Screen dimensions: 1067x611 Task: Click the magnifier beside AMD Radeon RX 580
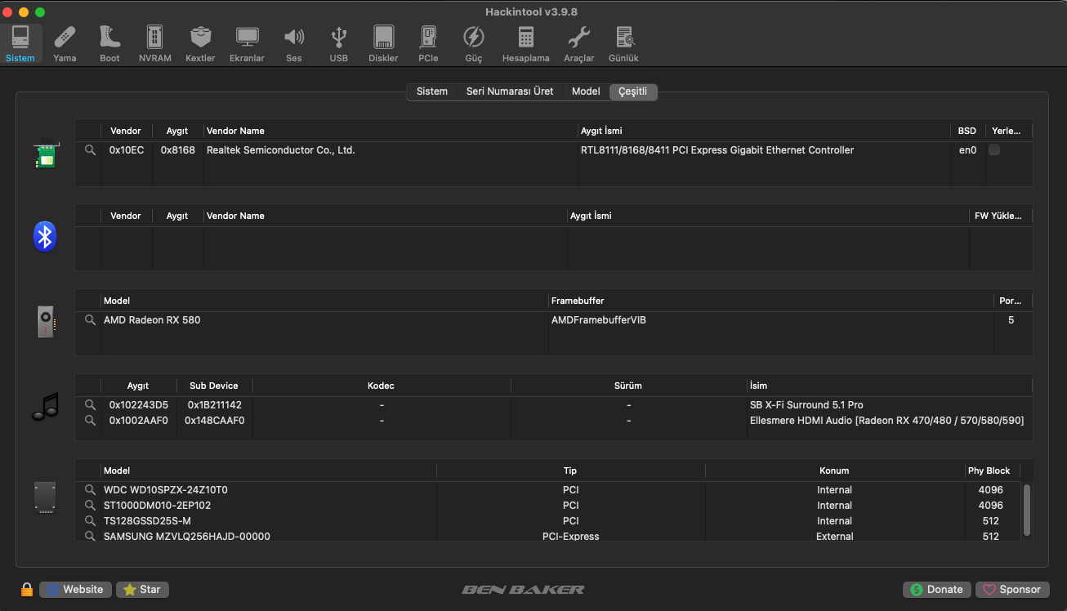90,320
